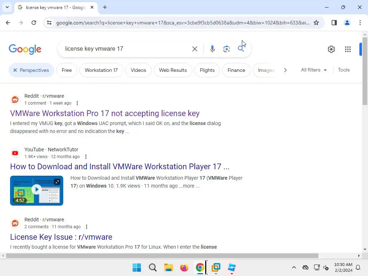
Task: Open the notification bell in taskbar
Action: 358,267
